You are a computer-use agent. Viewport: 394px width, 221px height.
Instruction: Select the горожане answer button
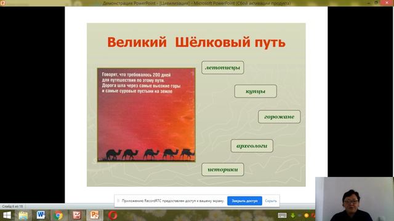click(x=279, y=117)
